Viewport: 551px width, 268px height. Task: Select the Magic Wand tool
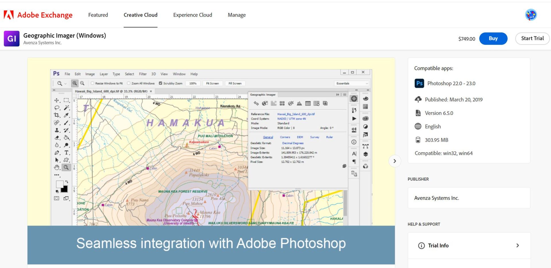[x=66, y=108]
